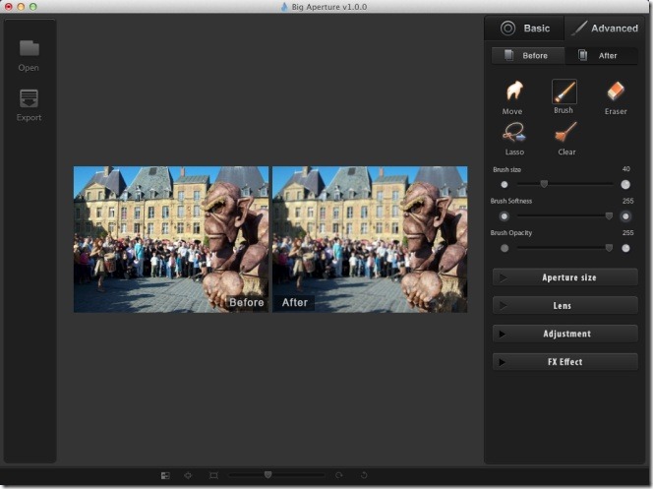Viewport: 653px width, 489px height.
Task: Minimize the window with yellow button
Action: coord(21,7)
